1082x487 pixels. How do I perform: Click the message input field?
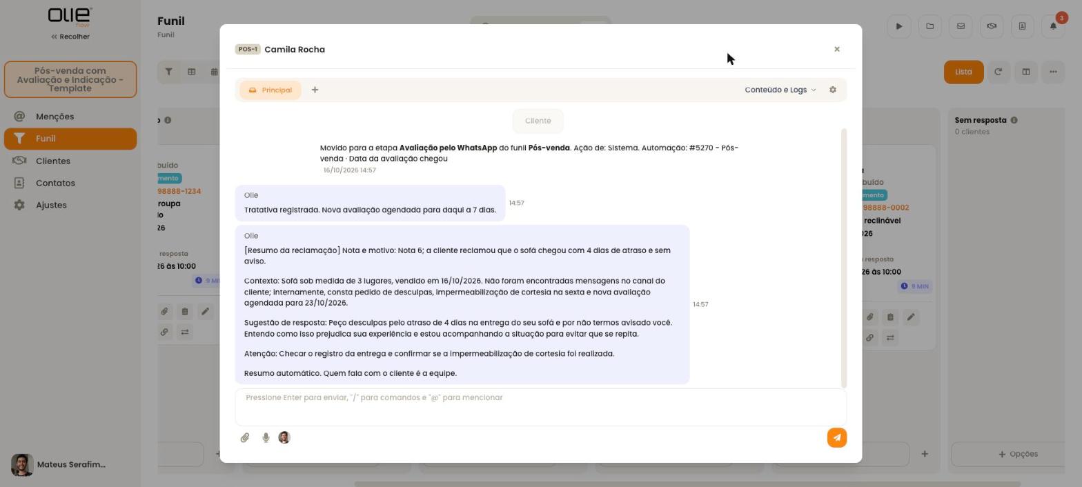click(540, 407)
